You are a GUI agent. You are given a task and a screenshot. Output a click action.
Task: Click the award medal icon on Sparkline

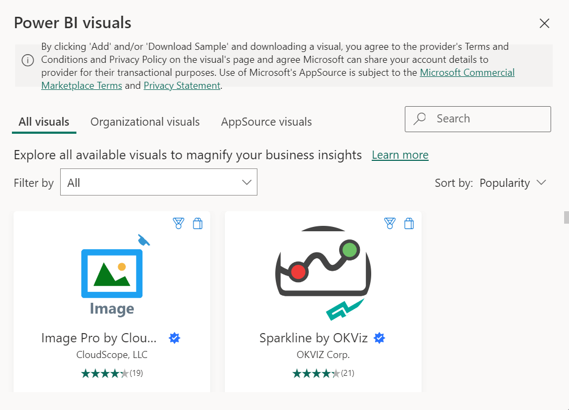[390, 223]
